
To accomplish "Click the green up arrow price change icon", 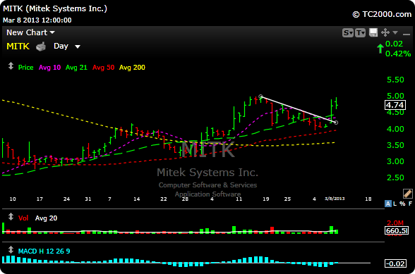I will click(x=380, y=49).
